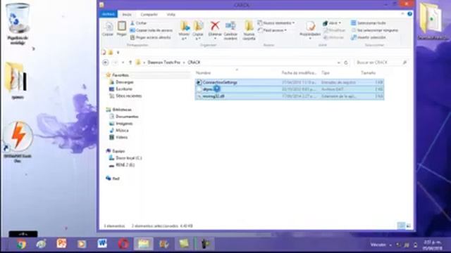Screen dimensions: 451x253
Task: Click the Copiar icon in the ribbon
Action: (x=108, y=29)
